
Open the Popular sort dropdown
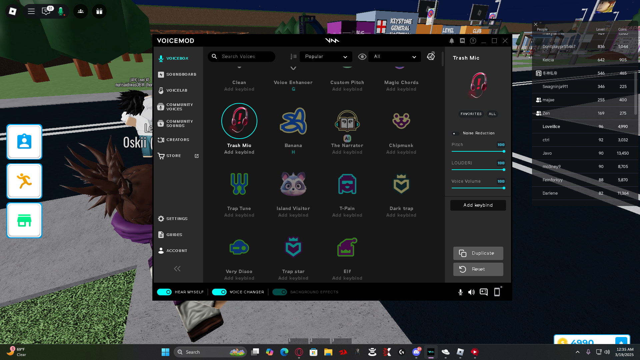[x=326, y=57]
